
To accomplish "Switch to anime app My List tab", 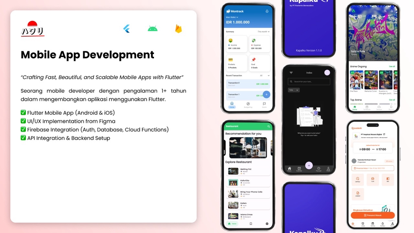I will [x=391, y=108].
